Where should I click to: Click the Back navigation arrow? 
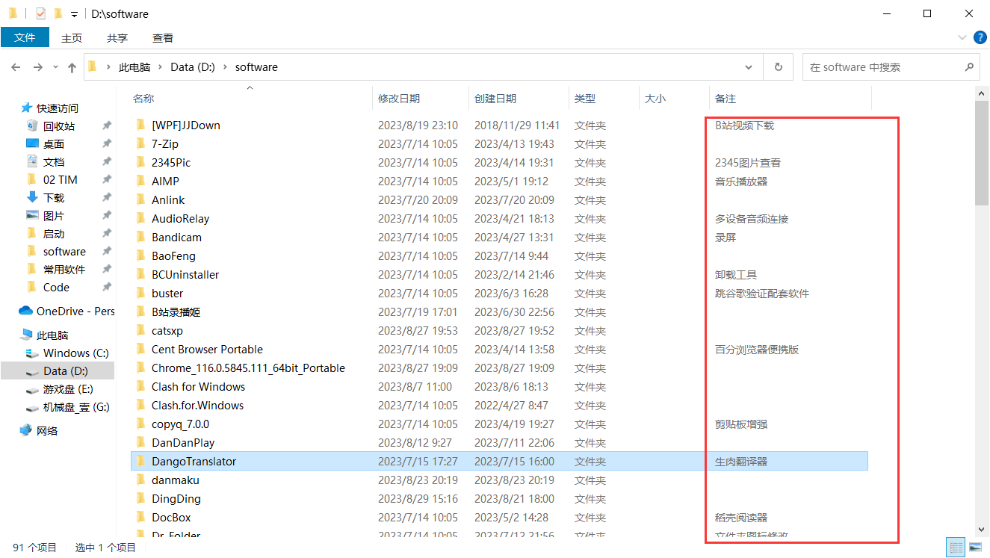16,67
